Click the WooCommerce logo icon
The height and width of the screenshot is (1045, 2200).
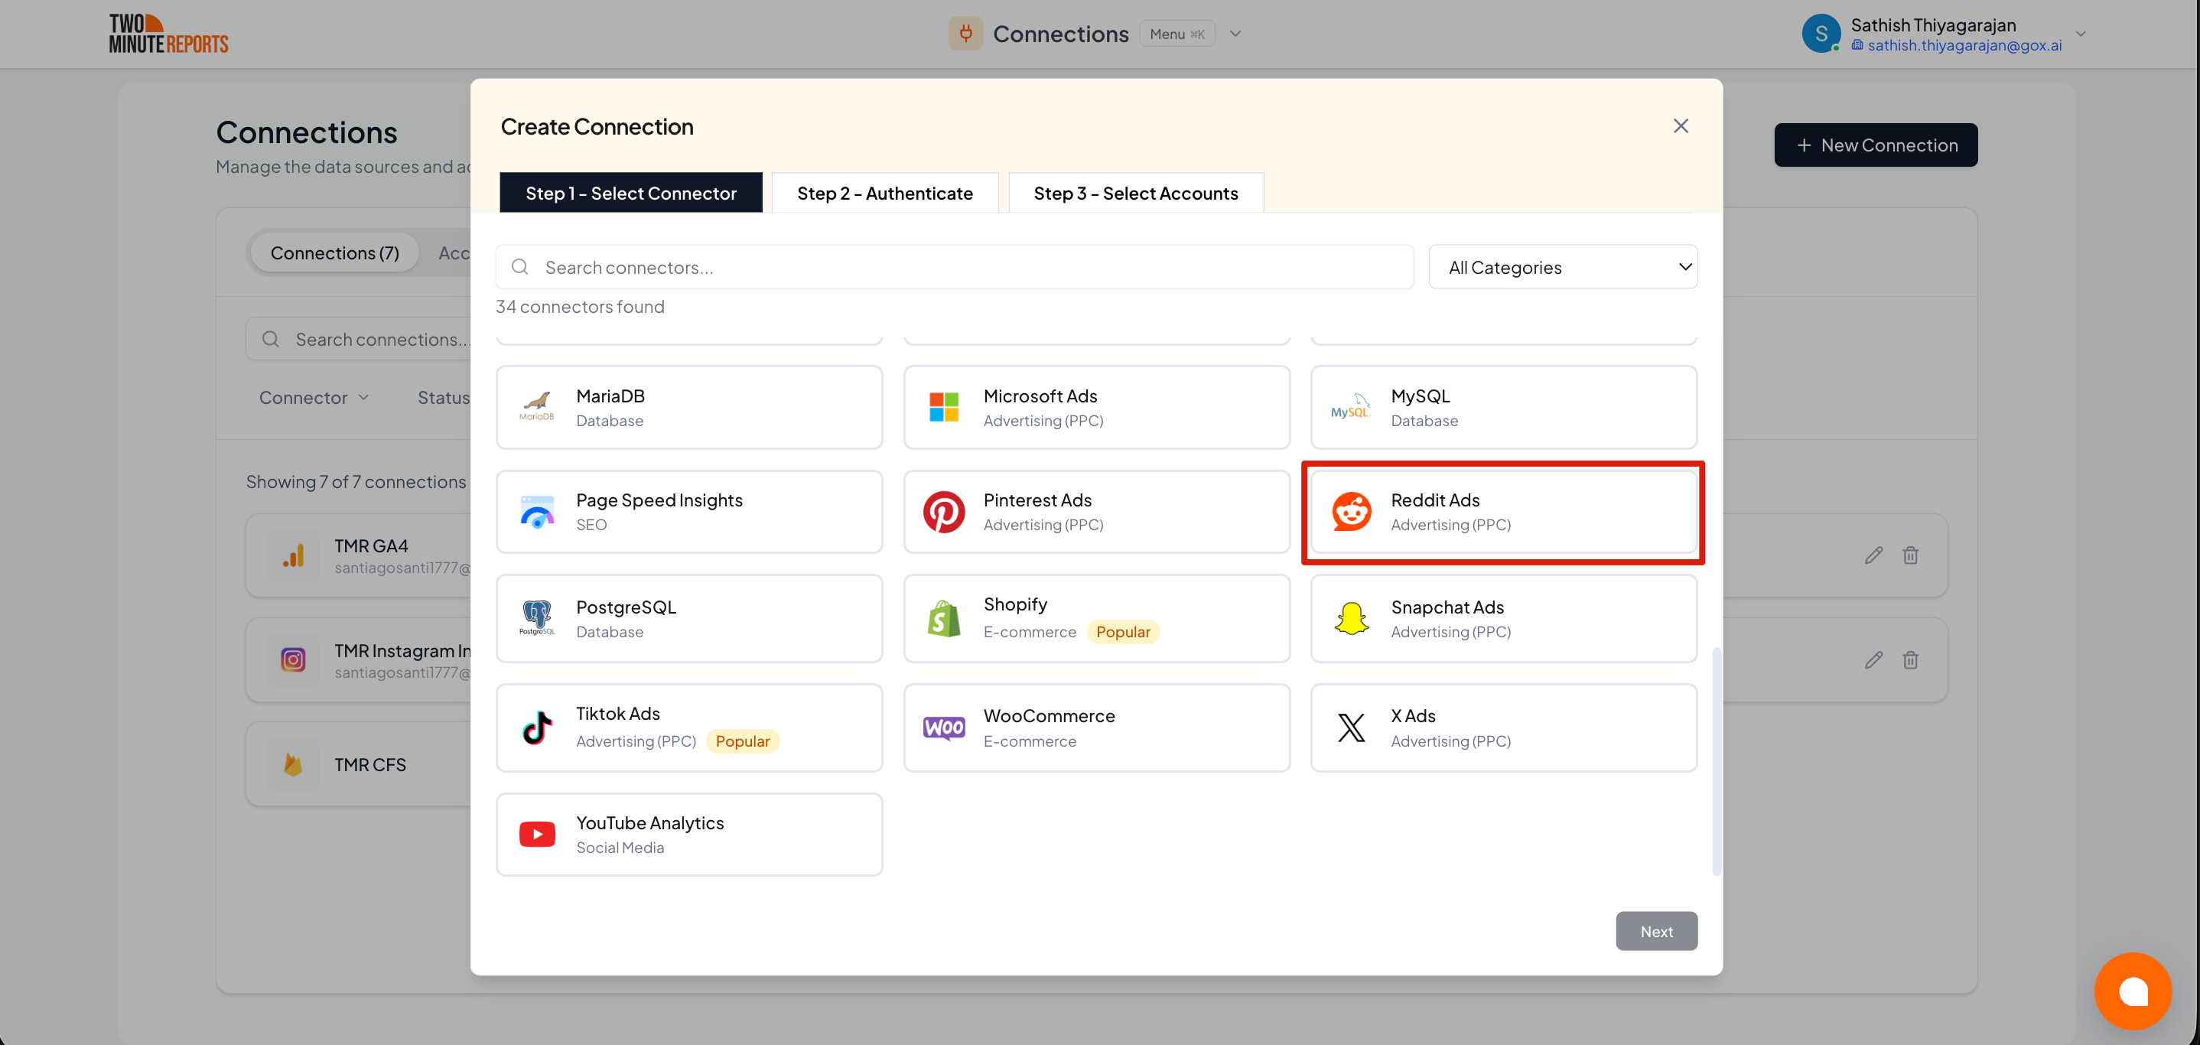click(x=944, y=728)
